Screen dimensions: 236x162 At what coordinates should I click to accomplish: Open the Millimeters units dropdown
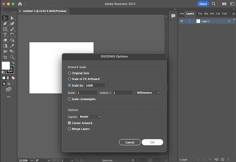click(148, 93)
